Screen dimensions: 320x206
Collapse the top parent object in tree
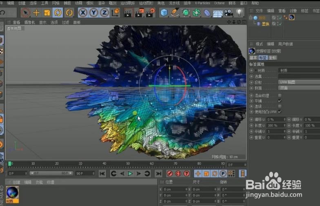click(x=251, y=18)
